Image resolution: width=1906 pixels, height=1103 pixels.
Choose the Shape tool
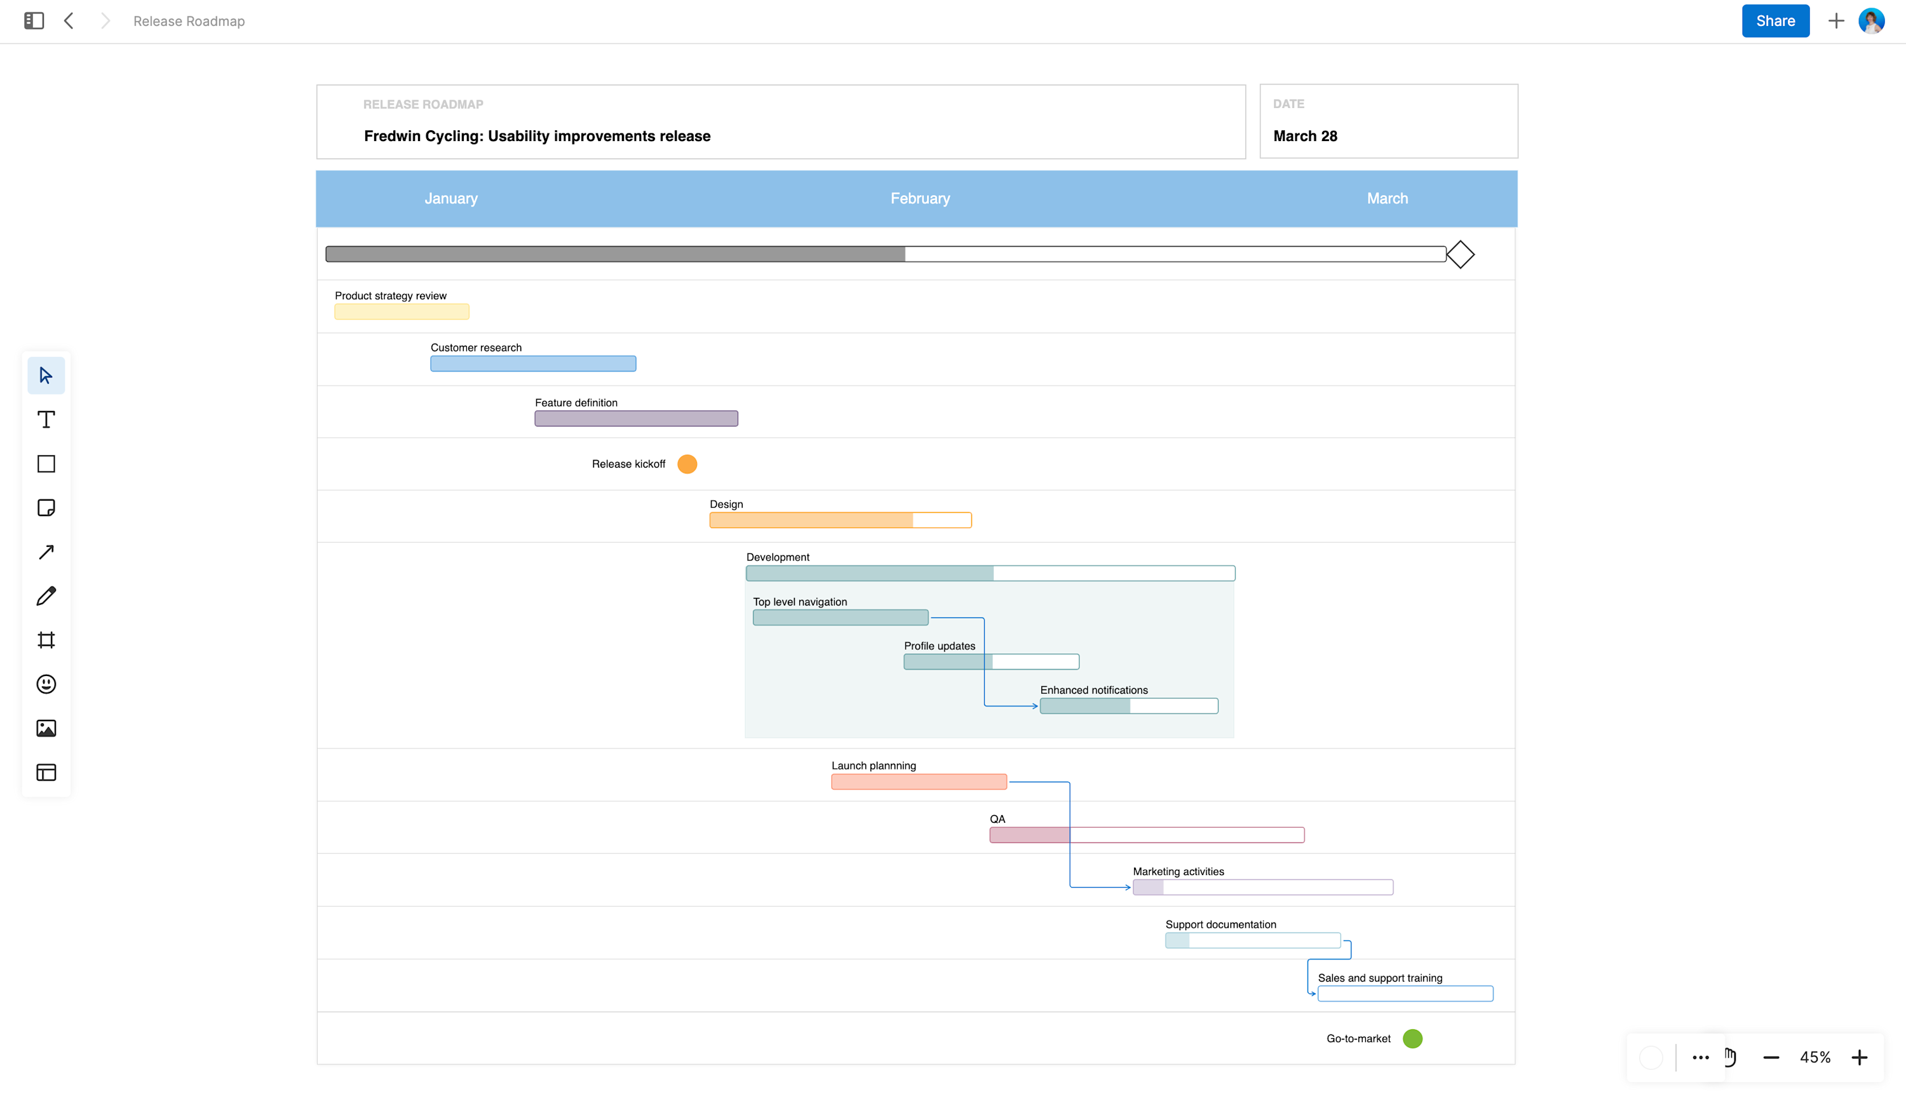pos(46,463)
